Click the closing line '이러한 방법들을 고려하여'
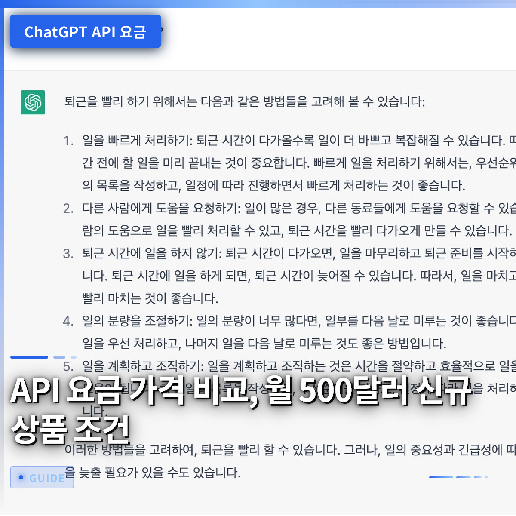Viewport: 516px width, 516px height. tap(131, 450)
